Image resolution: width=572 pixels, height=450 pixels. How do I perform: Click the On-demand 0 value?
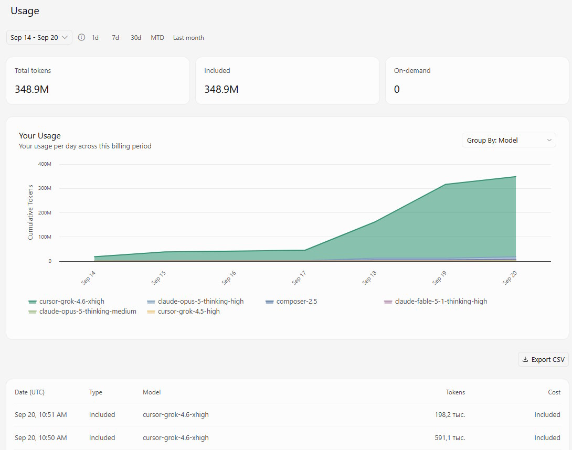397,89
